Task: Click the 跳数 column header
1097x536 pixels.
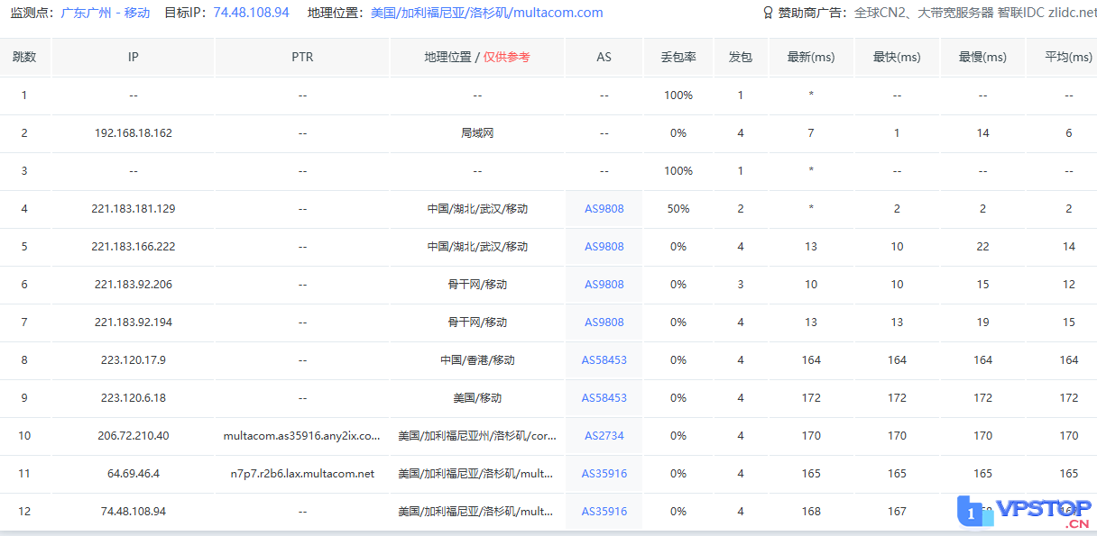Action: click(x=24, y=57)
